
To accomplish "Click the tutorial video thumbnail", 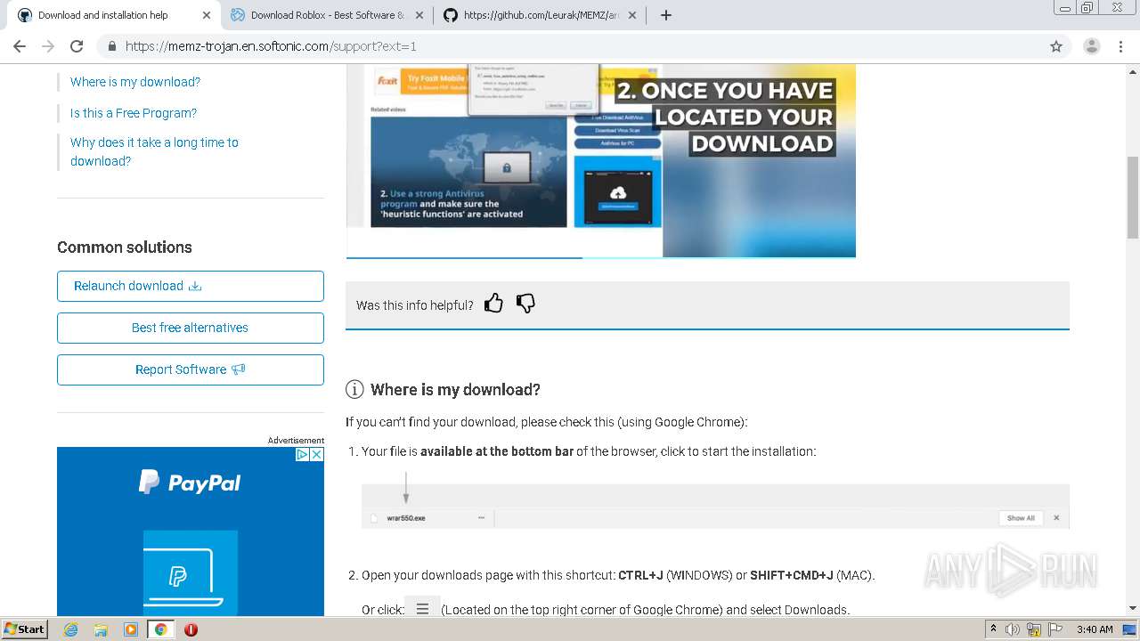I will [601, 158].
